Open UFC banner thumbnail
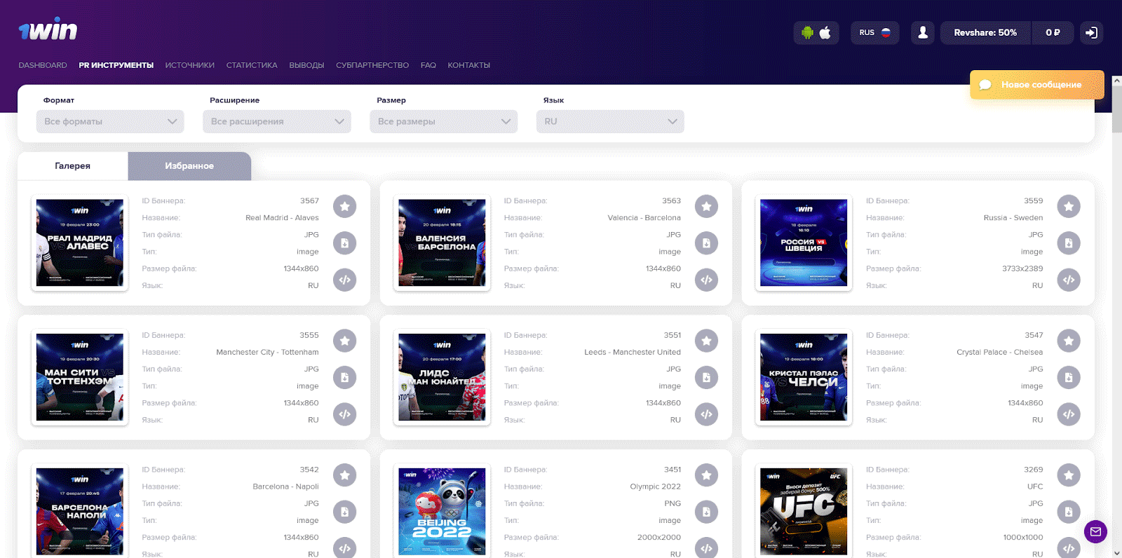1122x558 pixels. 804,512
